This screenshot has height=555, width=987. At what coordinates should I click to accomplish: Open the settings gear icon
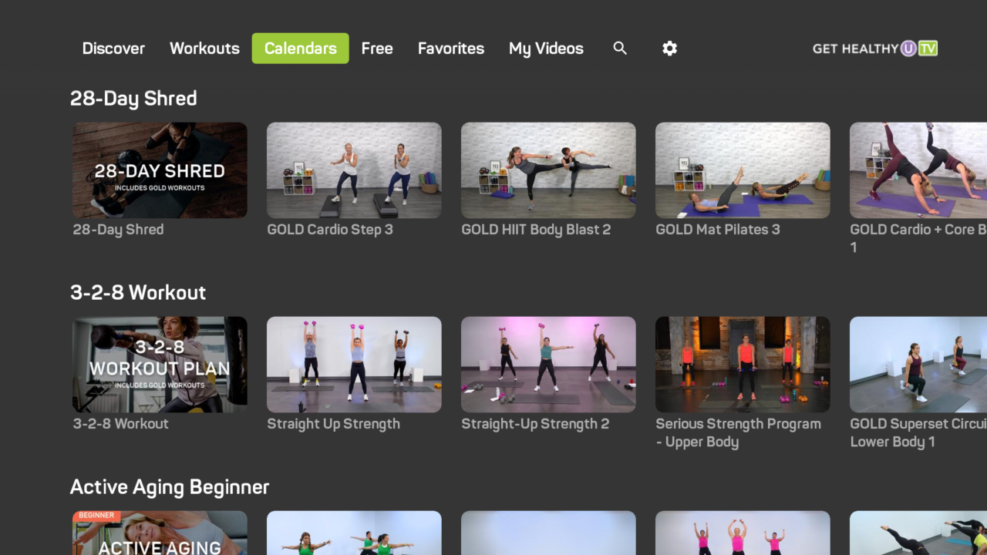[x=669, y=48]
